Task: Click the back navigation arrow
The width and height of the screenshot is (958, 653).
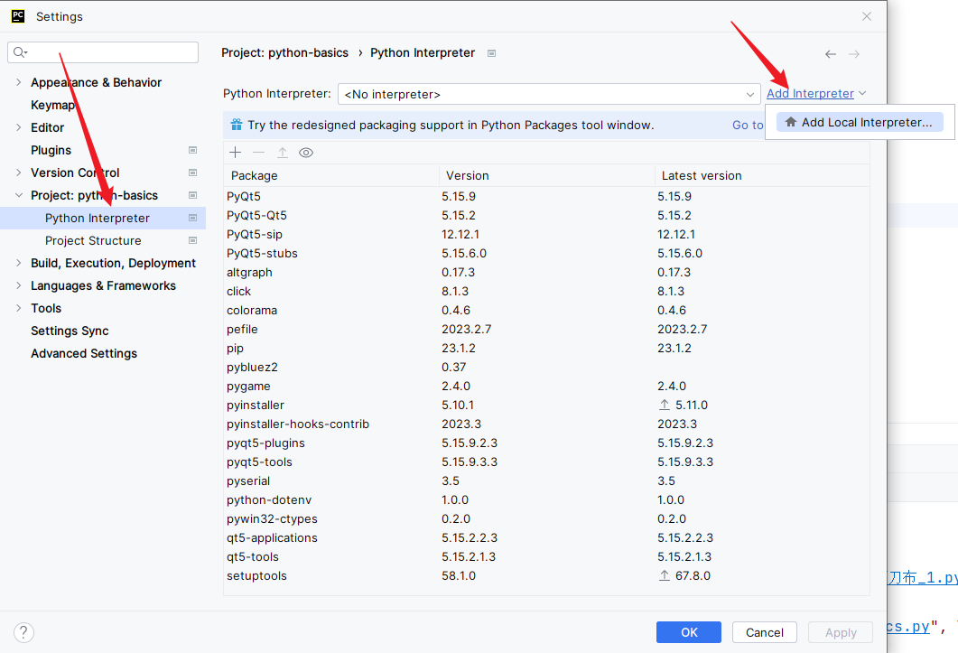Action: pyautogui.click(x=831, y=54)
